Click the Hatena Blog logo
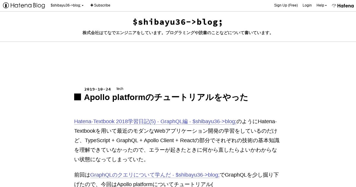The width and height of the screenshot is (356, 187). click(24, 5)
